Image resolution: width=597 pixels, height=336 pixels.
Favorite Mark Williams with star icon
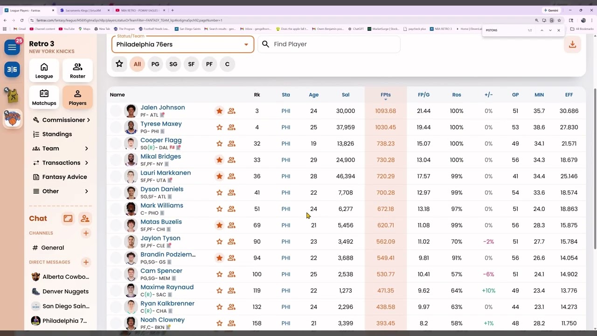(x=219, y=209)
